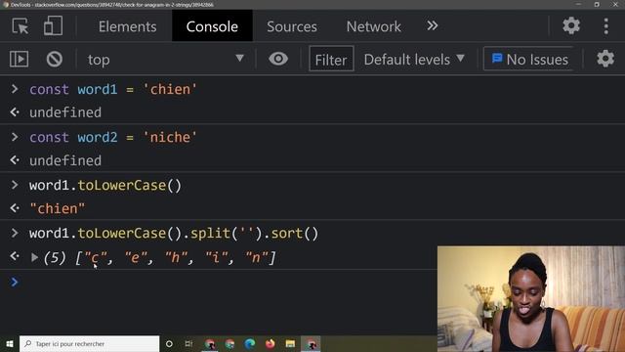Screen dimensions: 625x352
Task: Create a live expression with eye icon
Action: click(x=278, y=59)
